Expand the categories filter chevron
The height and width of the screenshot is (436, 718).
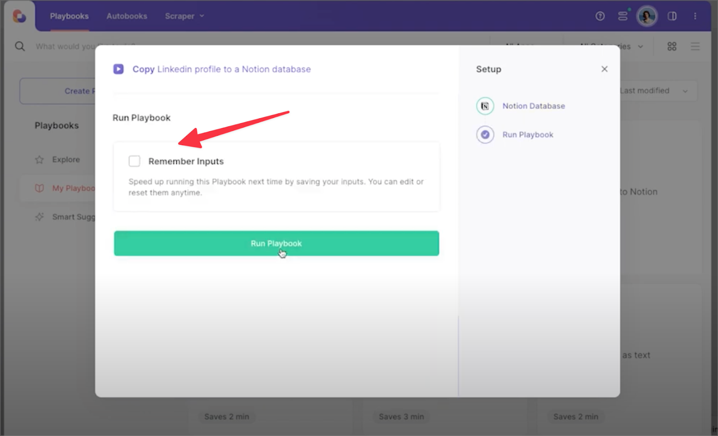pyautogui.click(x=640, y=47)
